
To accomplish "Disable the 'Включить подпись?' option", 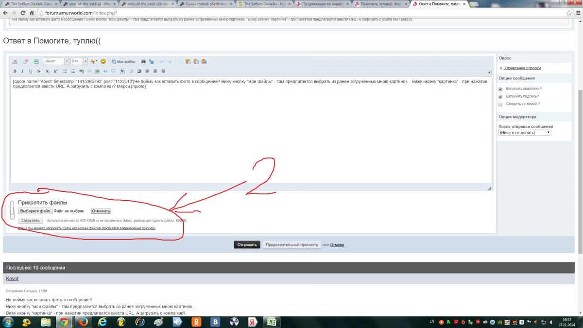I will pos(500,96).
